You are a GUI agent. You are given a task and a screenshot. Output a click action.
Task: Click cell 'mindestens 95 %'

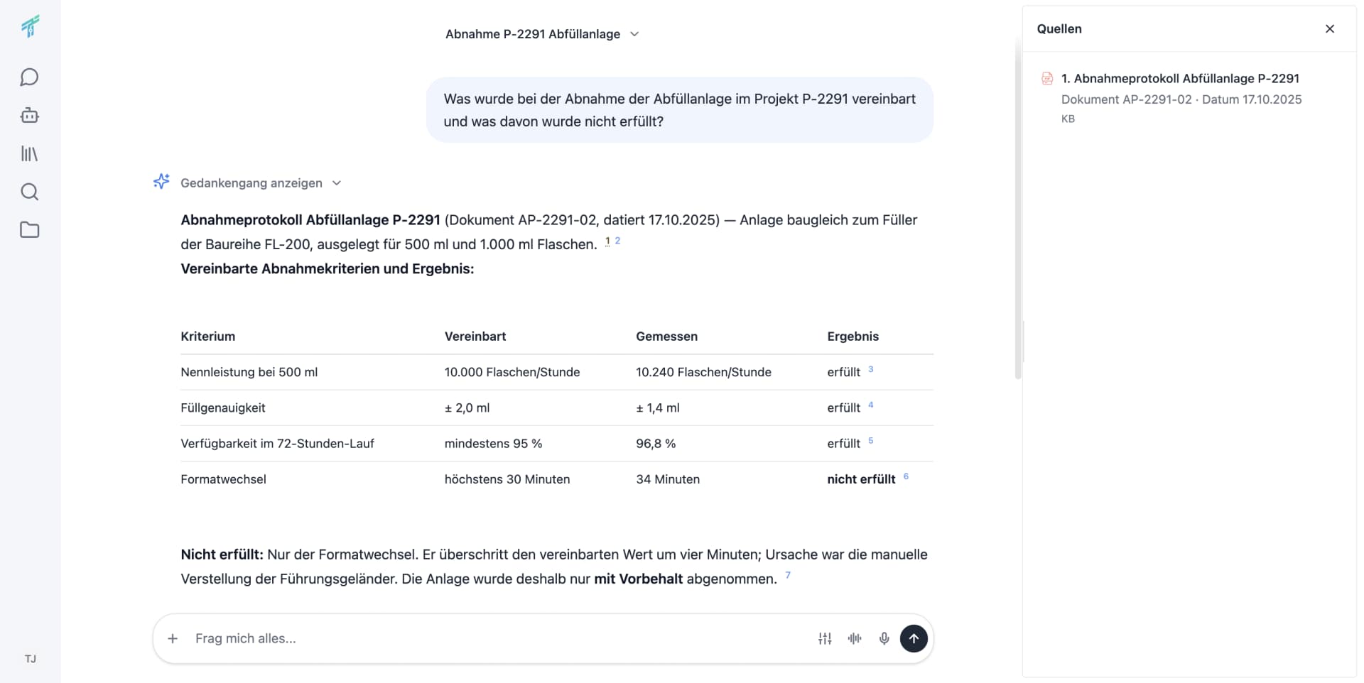(x=493, y=444)
